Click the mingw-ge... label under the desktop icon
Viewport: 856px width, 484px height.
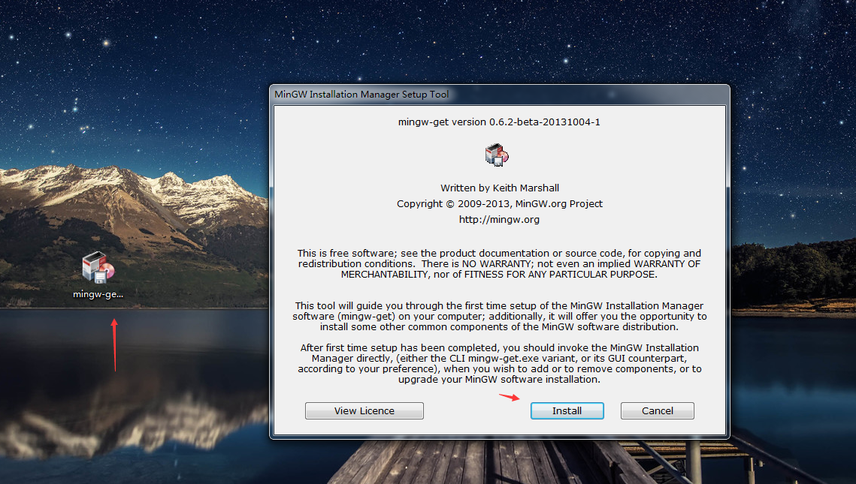coord(98,294)
